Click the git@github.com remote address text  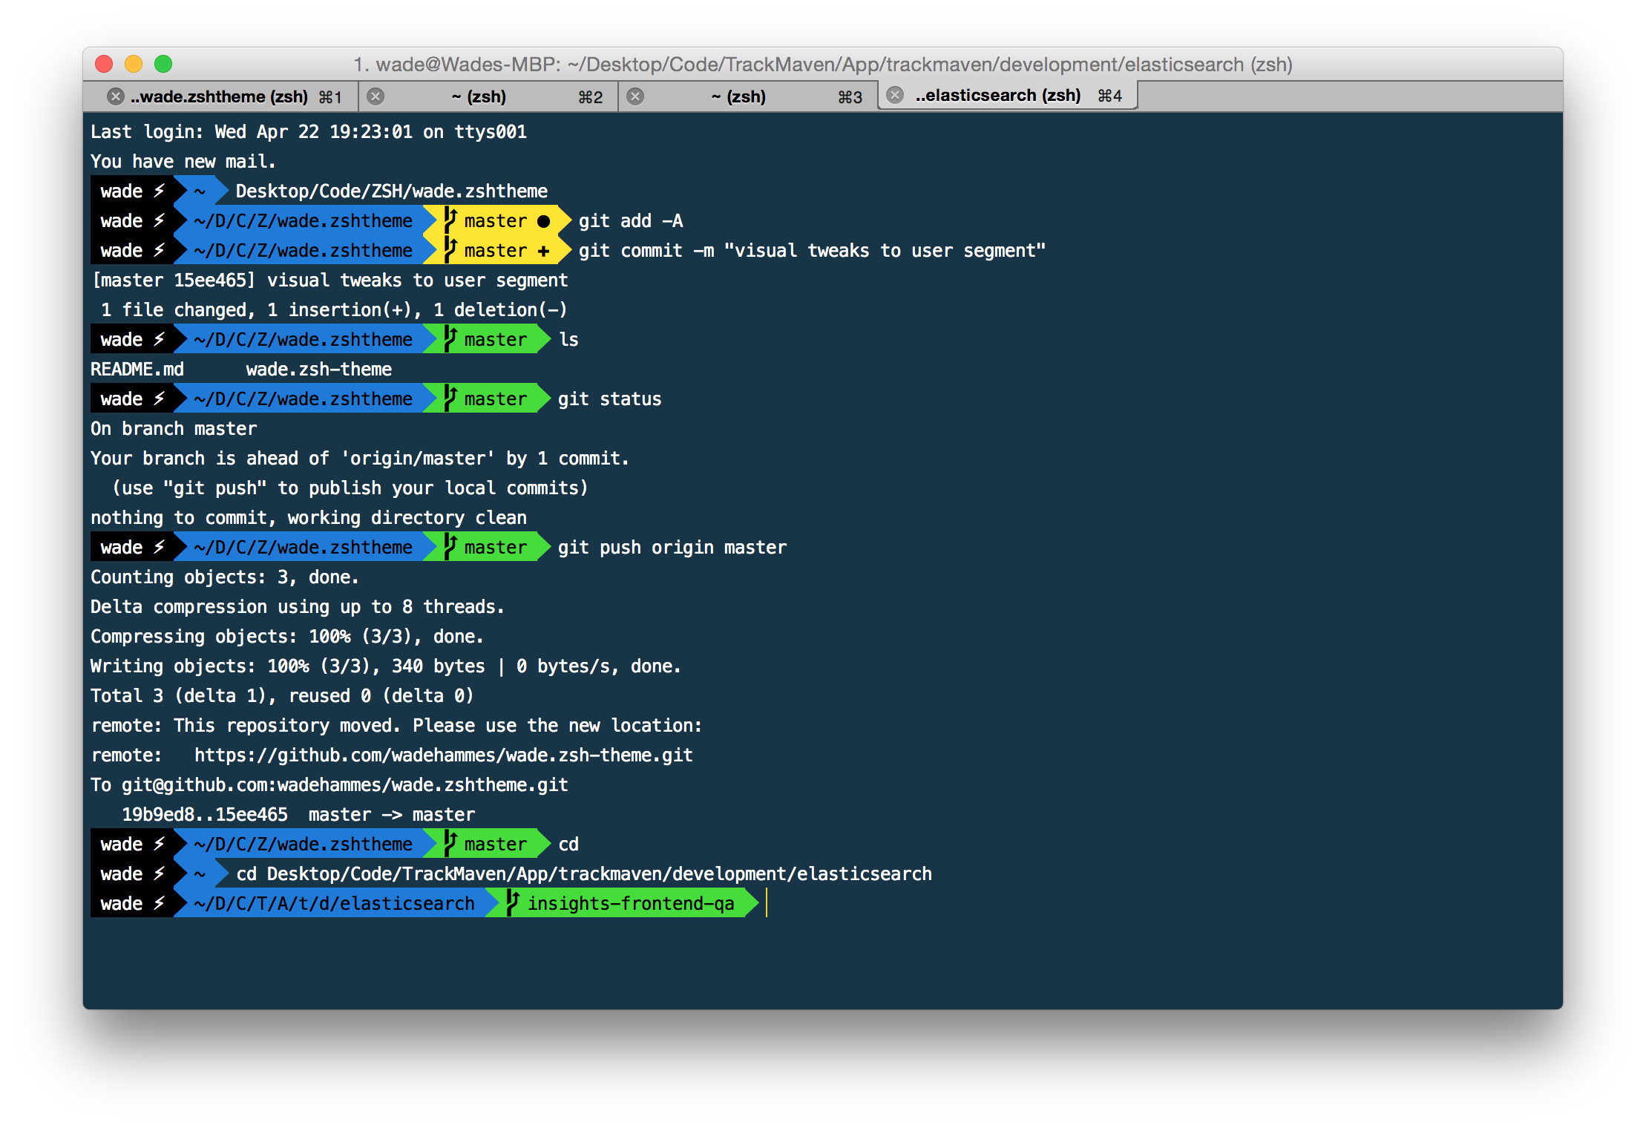pos(344,785)
